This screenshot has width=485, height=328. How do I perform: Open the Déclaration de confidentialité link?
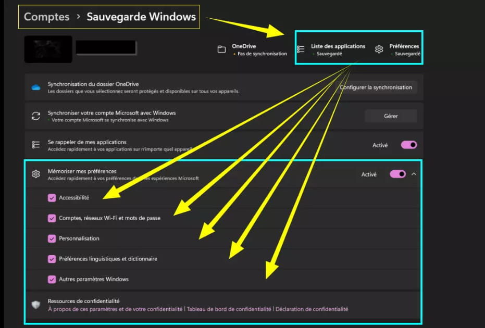pos(312,309)
